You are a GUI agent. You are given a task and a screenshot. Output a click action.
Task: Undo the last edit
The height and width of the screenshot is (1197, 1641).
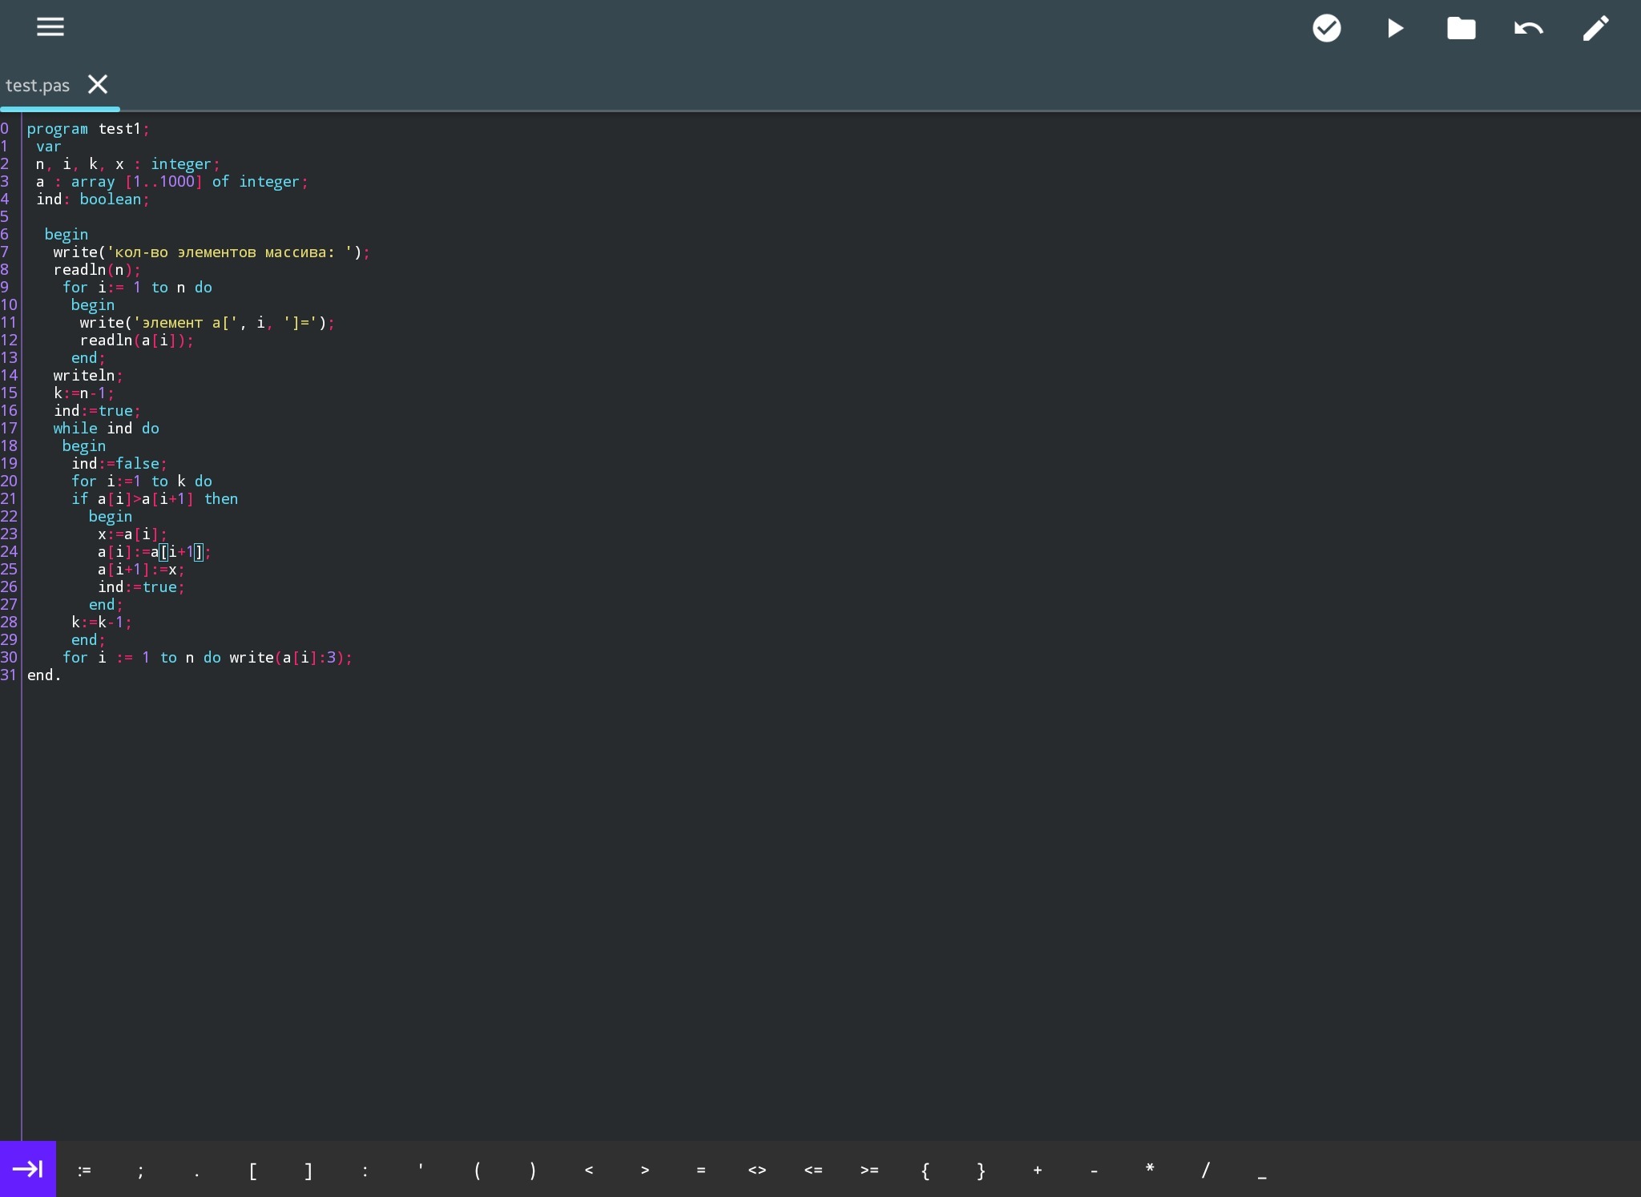pos(1529,28)
